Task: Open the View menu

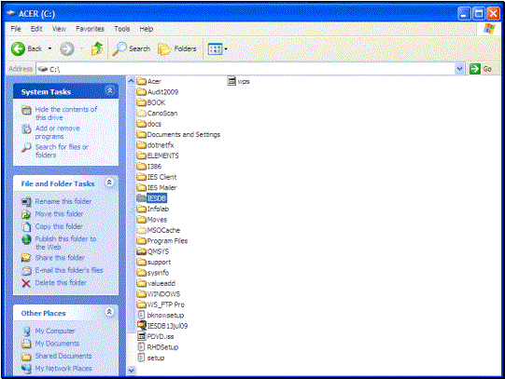Action: [x=59, y=29]
